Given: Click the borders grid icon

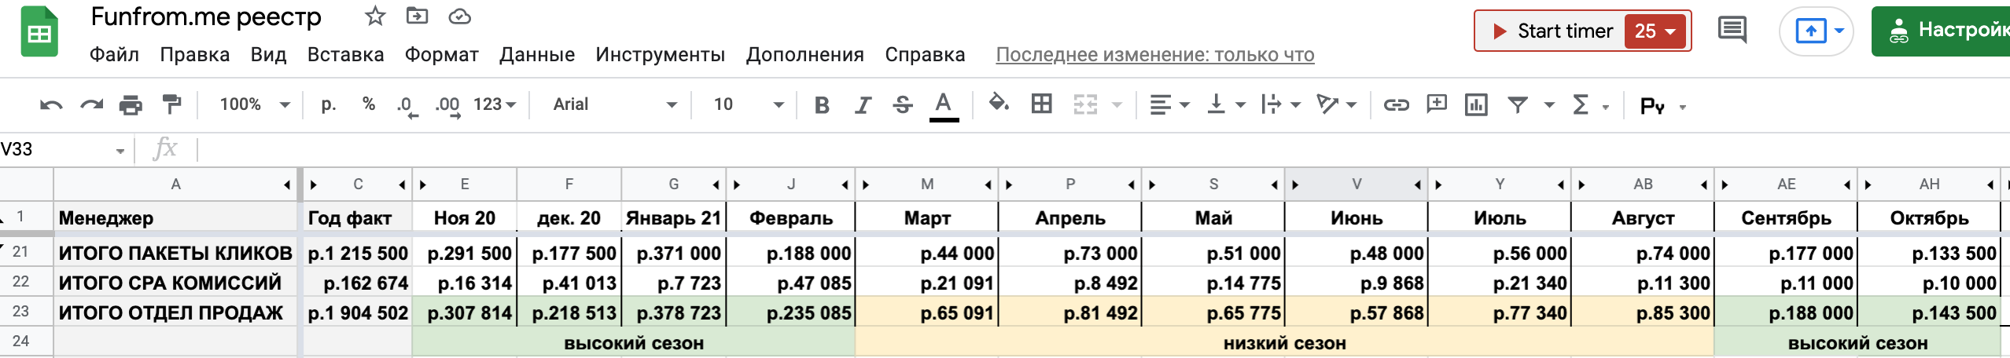Looking at the screenshot, I should [x=1042, y=104].
